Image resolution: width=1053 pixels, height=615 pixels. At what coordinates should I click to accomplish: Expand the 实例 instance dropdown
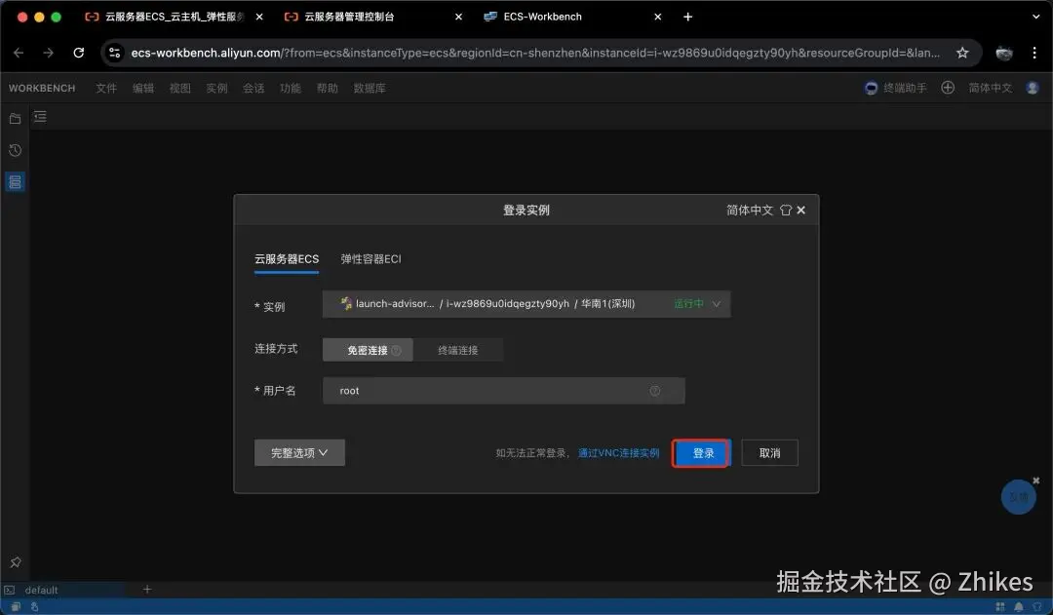tap(526, 304)
